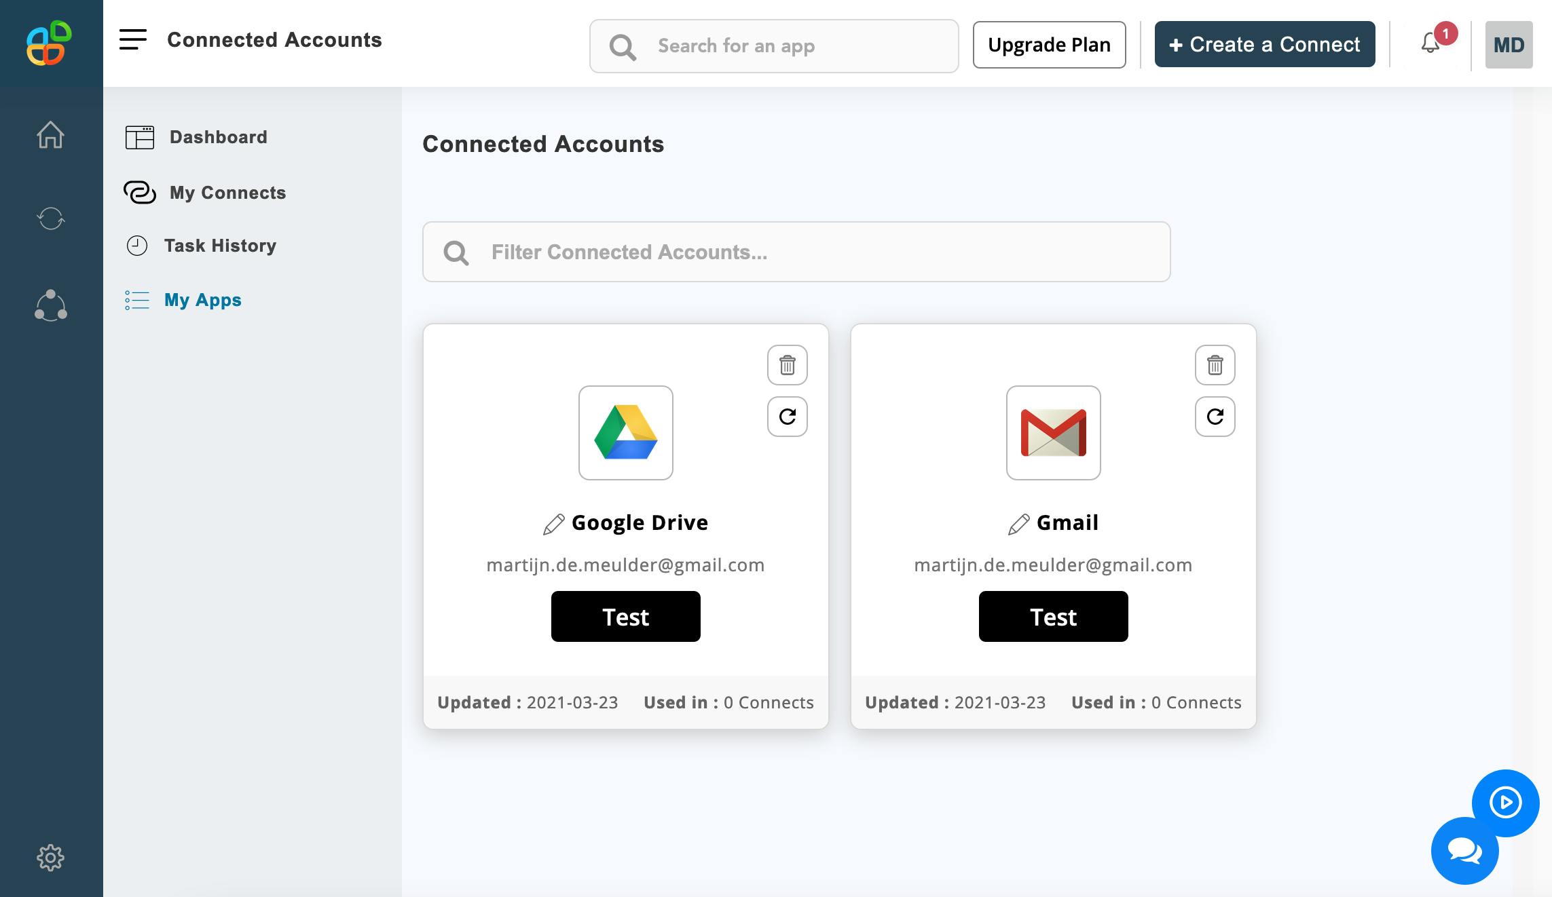Click the Create a Connect button
Viewport: 1552px width, 897px height.
[x=1264, y=45]
